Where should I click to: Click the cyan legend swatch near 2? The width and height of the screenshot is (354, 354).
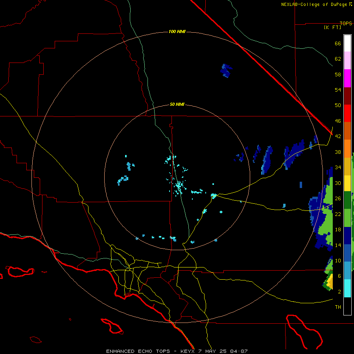coord(347,288)
